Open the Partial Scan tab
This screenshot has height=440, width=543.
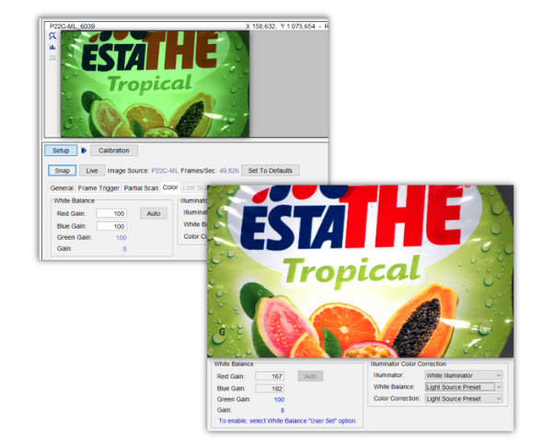(x=141, y=188)
